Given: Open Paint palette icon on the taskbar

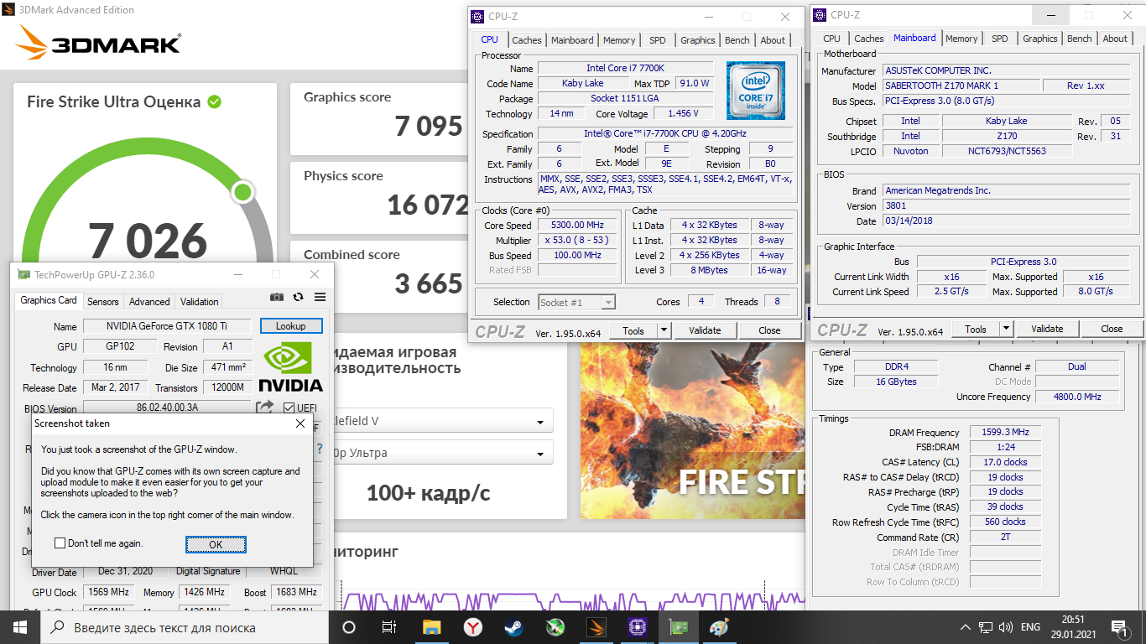Looking at the screenshot, I should pos(719,627).
